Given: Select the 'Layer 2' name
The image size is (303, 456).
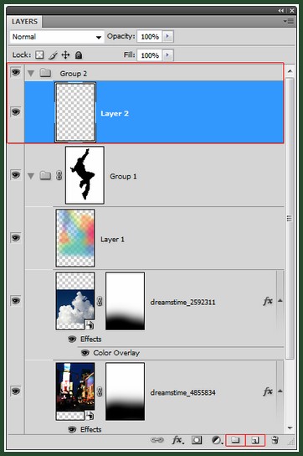Looking at the screenshot, I should [115, 113].
